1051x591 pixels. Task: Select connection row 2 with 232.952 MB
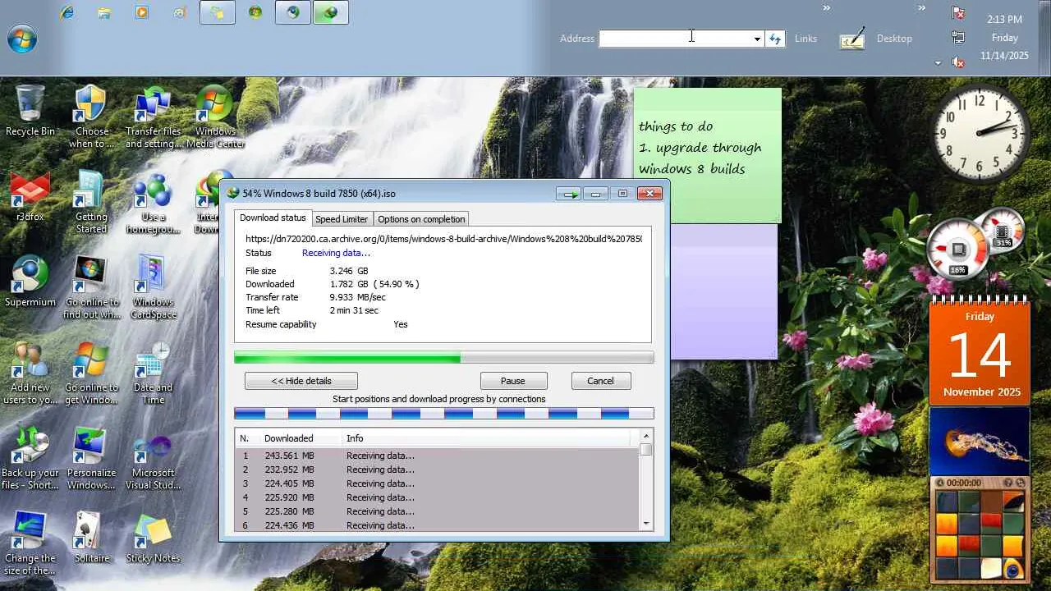pyautogui.click(x=437, y=470)
